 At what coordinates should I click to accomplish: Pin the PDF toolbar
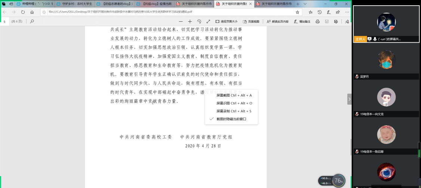[x=347, y=21]
